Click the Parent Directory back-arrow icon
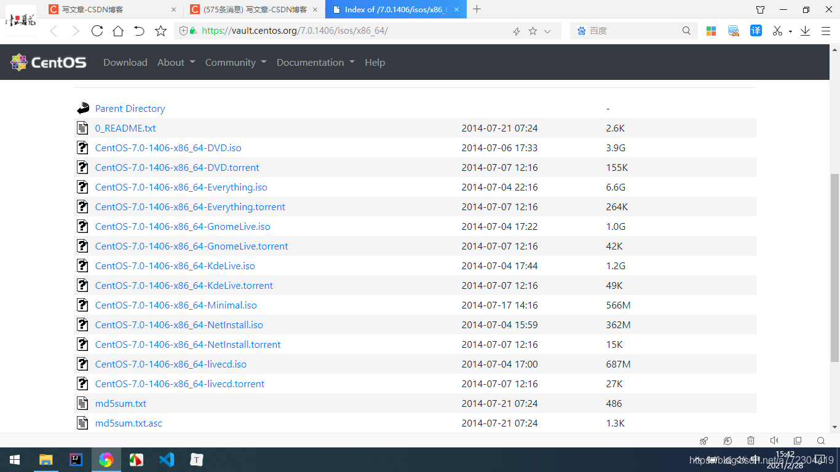This screenshot has height=472, width=840. pos(83,108)
